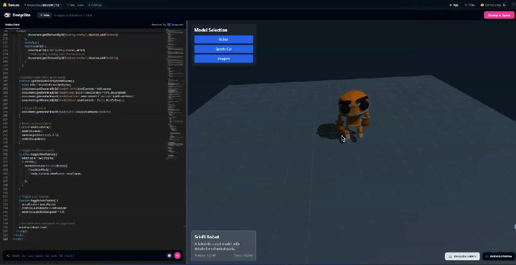Open the AI settings gear icon
This screenshot has width=516, height=265.
169,255
